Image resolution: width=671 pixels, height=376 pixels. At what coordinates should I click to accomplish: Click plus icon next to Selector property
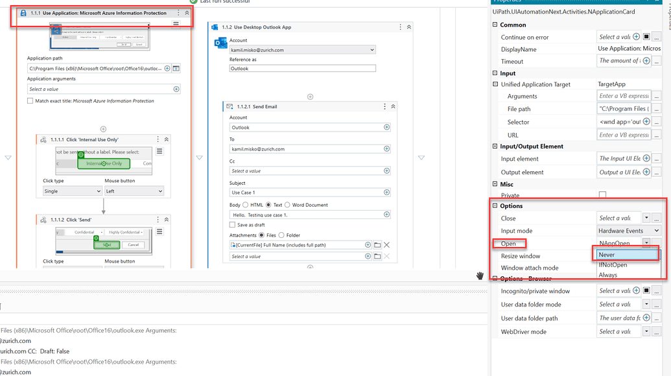click(x=646, y=122)
